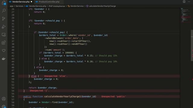Click '// Should pay 10%' comment

pyautogui.click(x=106, y=61)
